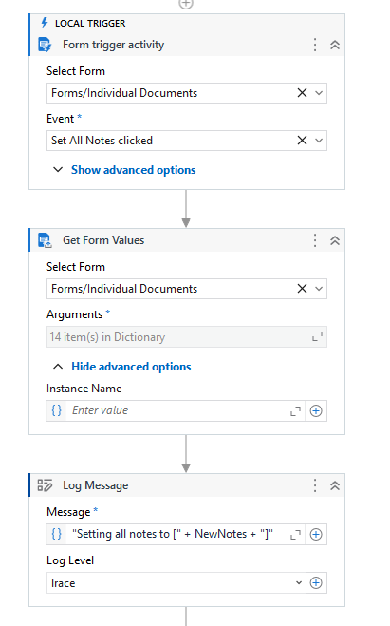This screenshot has width=390, height=626.
Task: Collapse the Form trigger activity card
Action: point(335,45)
